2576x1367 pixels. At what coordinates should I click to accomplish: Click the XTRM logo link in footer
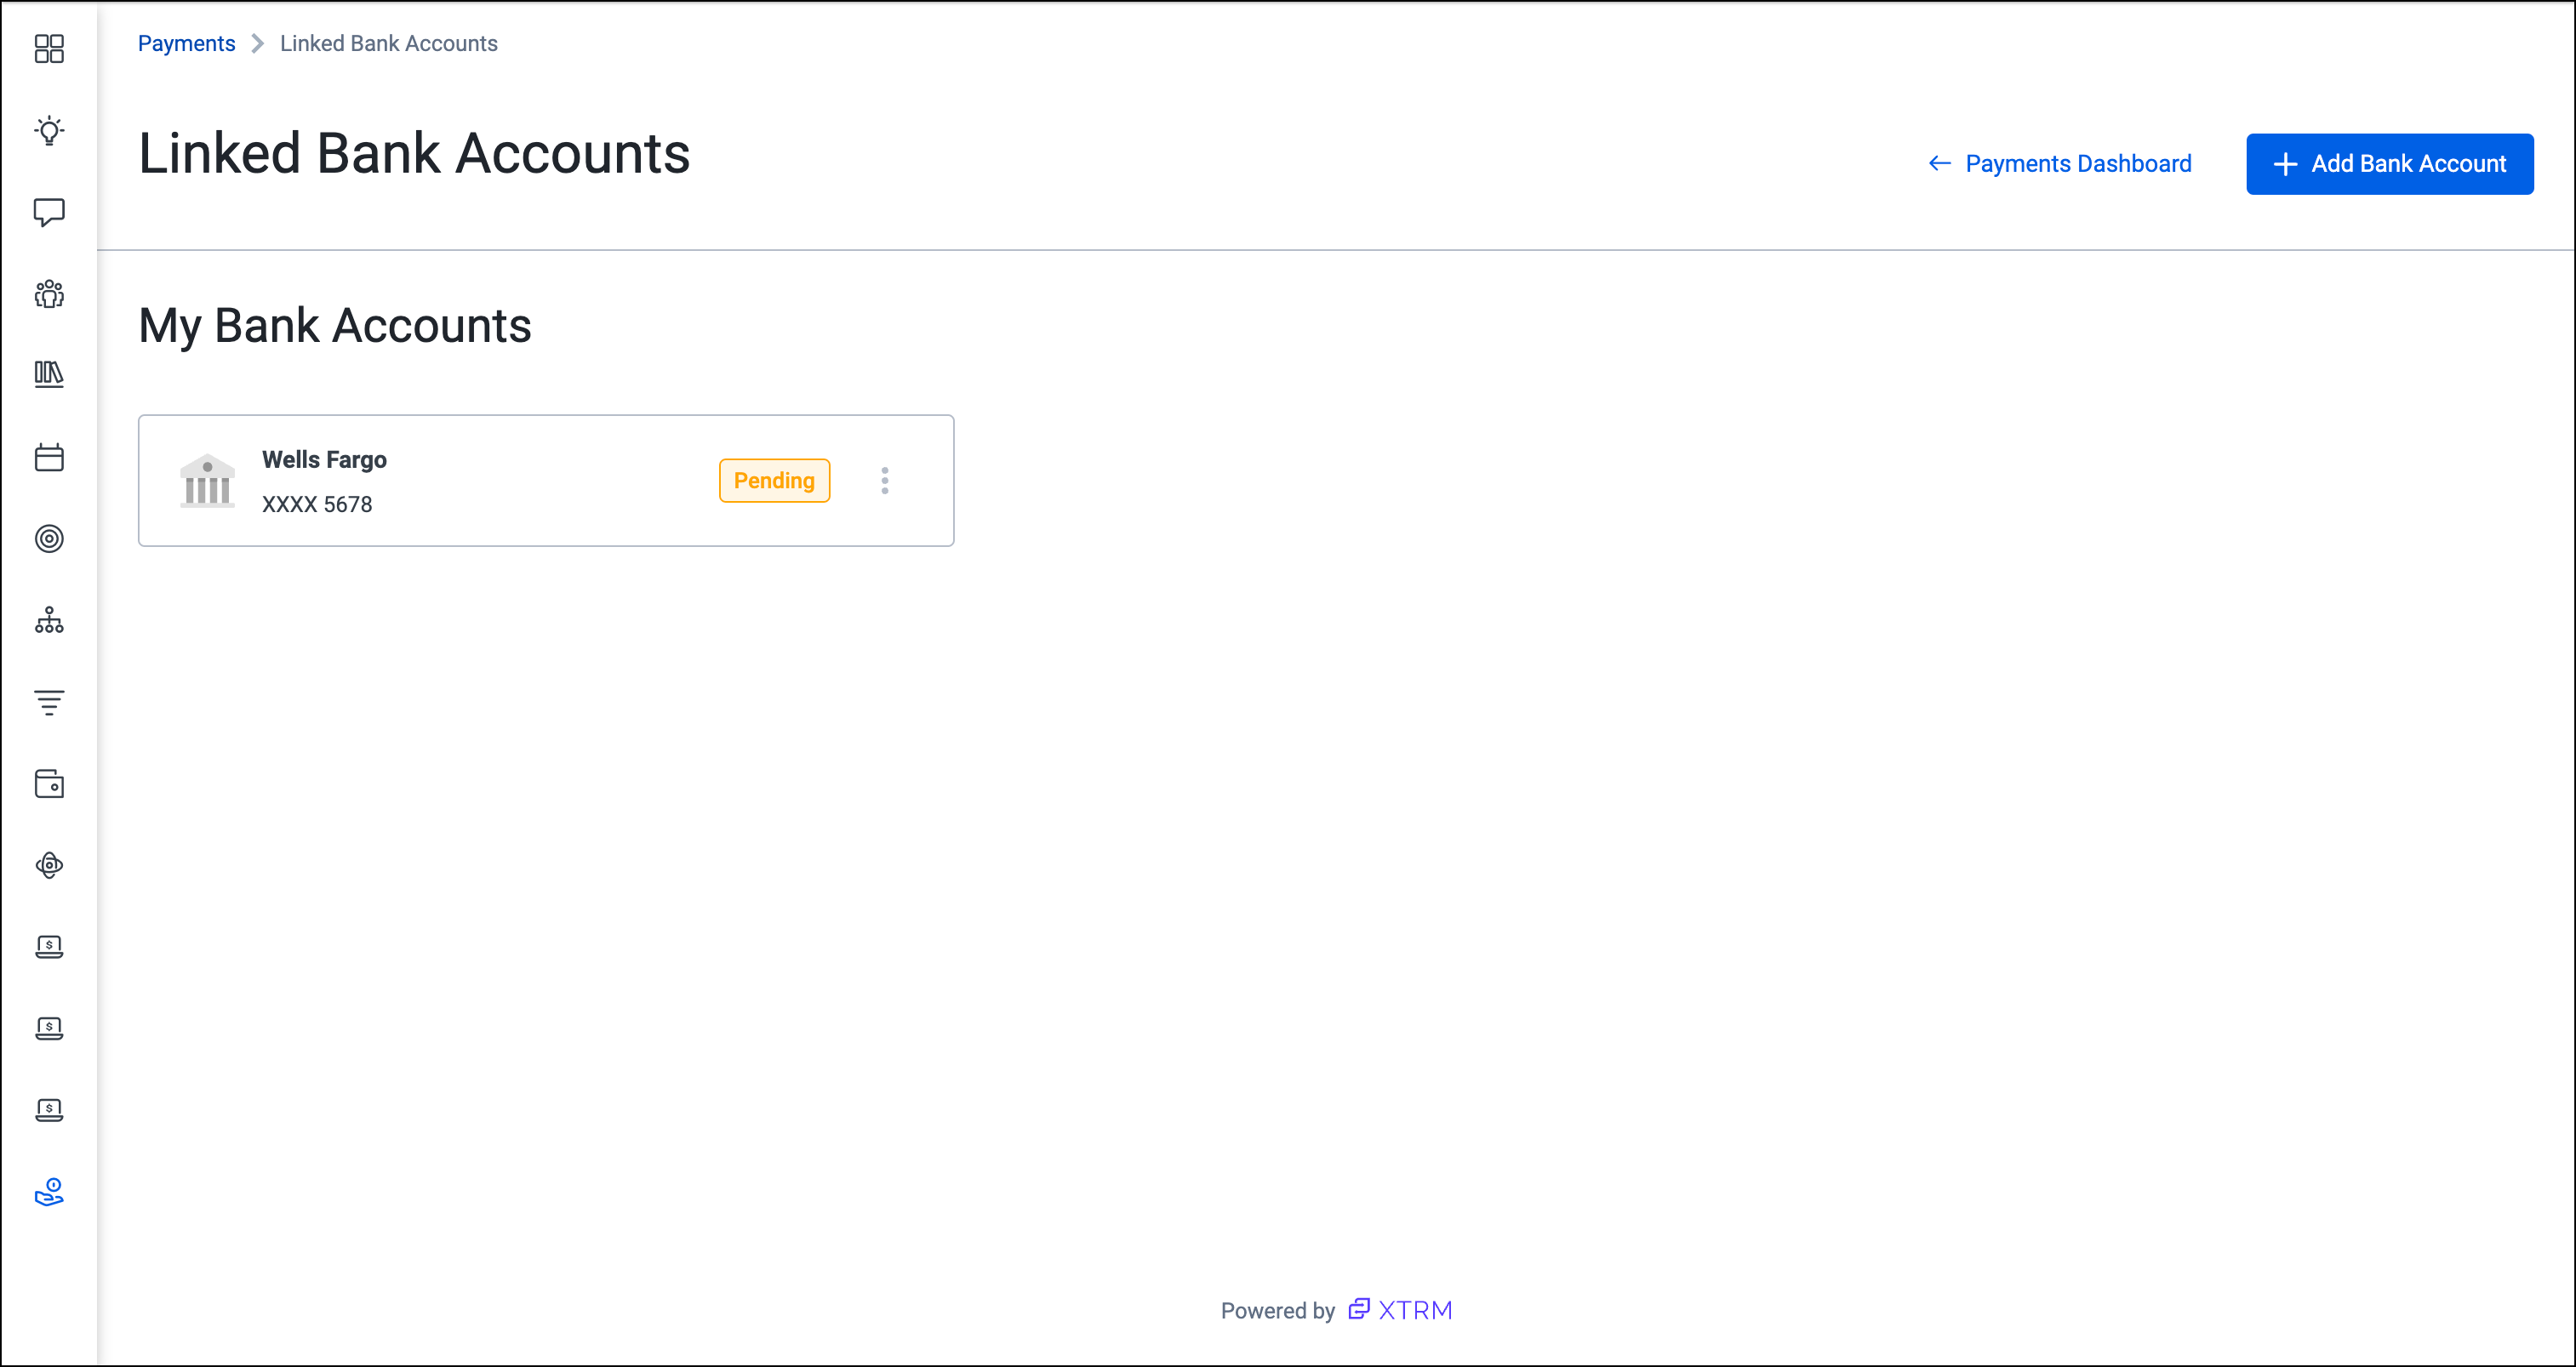[1400, 1310]
